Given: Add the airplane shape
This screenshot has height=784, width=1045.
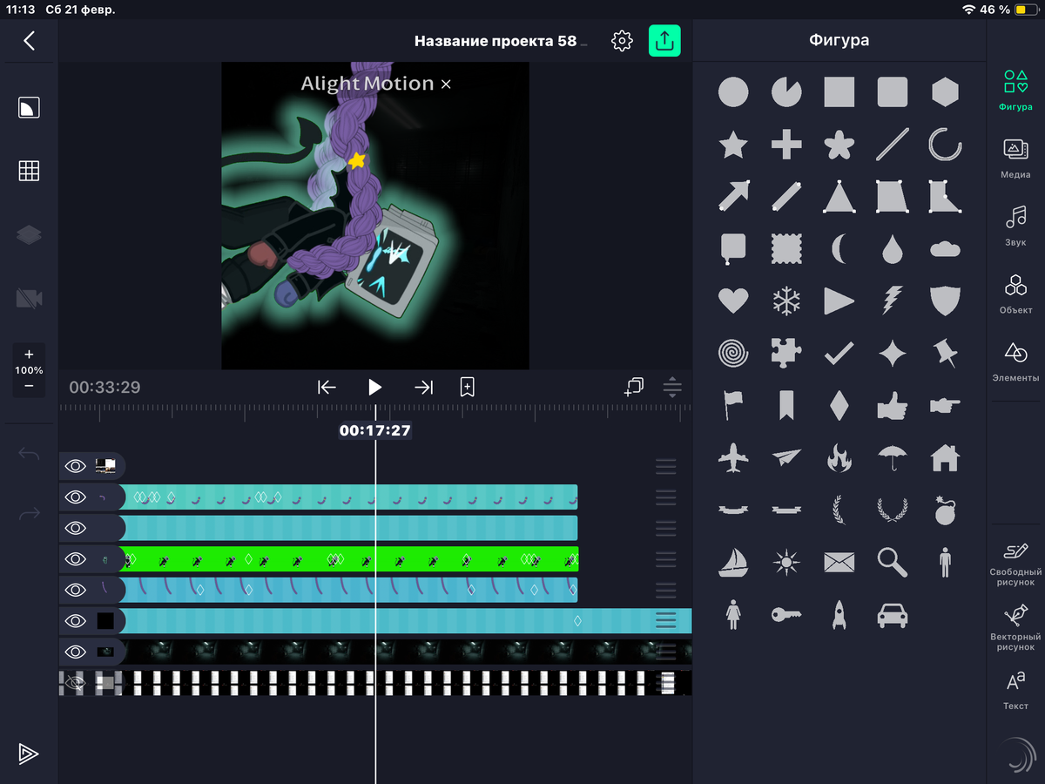Looking at the screenshot, I should click(733, 457).
